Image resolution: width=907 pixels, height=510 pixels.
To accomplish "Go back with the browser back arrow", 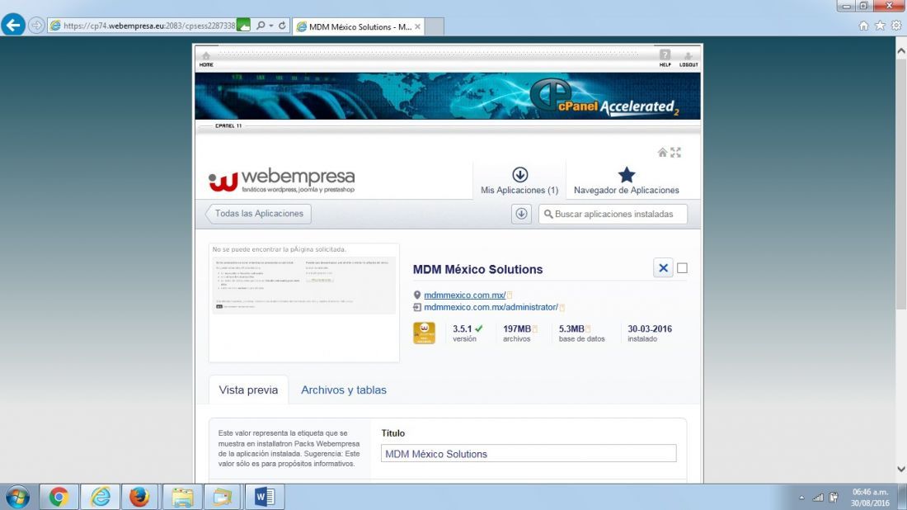I will pos(12,25).
